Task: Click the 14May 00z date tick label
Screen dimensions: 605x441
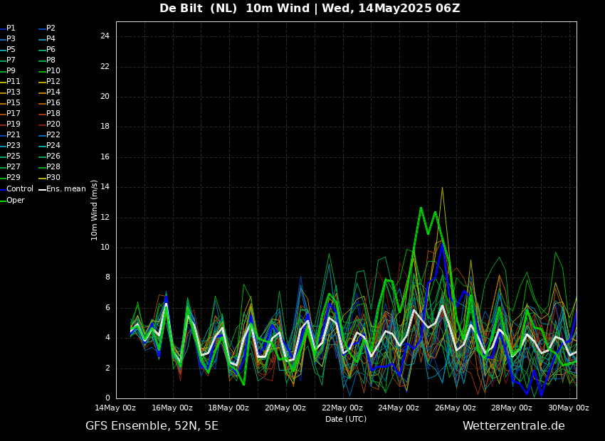Action: pos(115,408)
